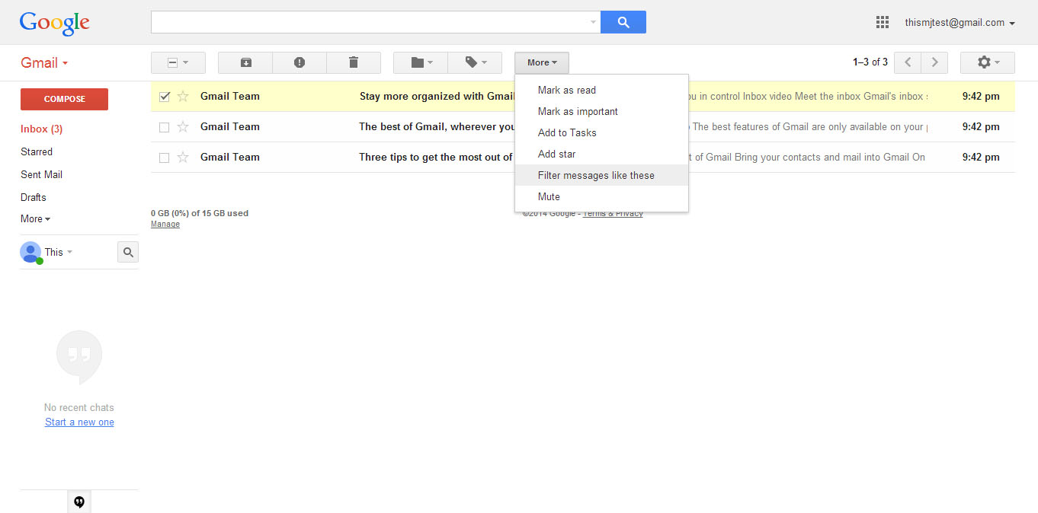Choose Mute from the menu
1038x513 pixels.
[602, 196]
